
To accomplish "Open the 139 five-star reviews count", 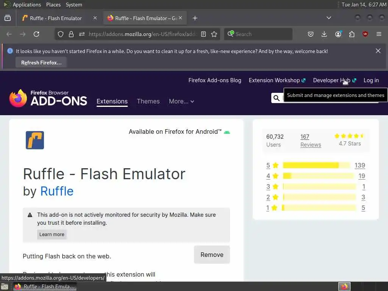I will pos(360,165).
